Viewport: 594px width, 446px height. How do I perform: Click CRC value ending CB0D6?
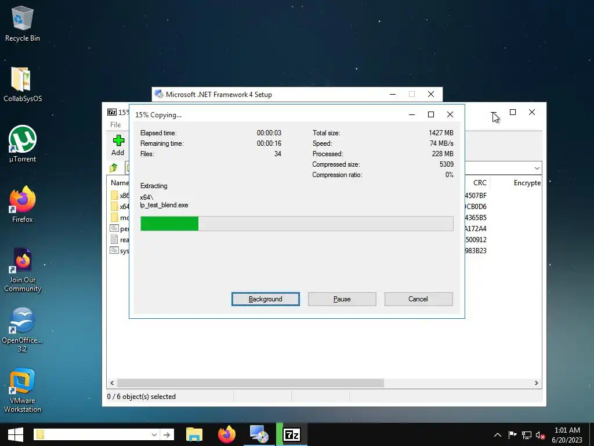[x=476, y=207]
